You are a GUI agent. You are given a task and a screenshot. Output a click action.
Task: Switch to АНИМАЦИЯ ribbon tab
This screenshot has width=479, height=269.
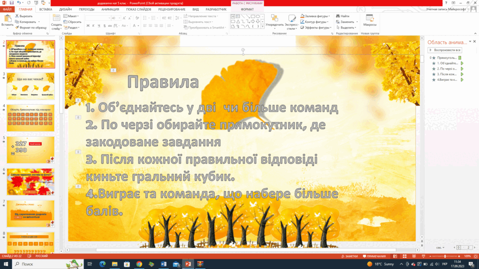tap(110, 10)
